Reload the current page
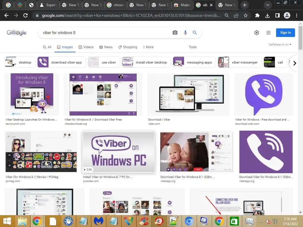The image size is (303, 227). (x=25, y=15)
